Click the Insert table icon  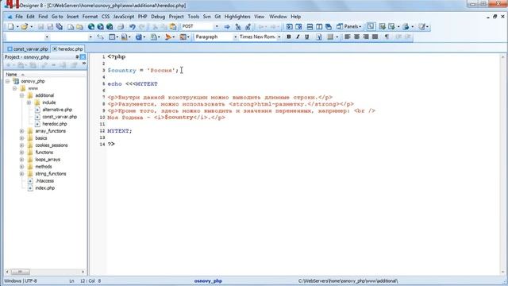point(112,37)
